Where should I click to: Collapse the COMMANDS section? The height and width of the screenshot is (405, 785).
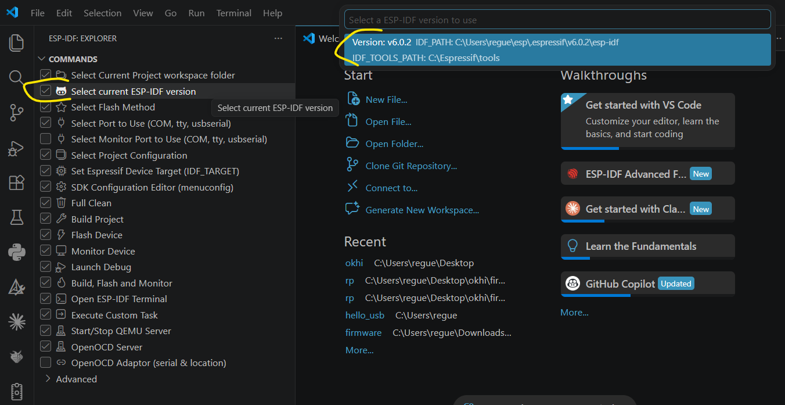tap(41, 59)
